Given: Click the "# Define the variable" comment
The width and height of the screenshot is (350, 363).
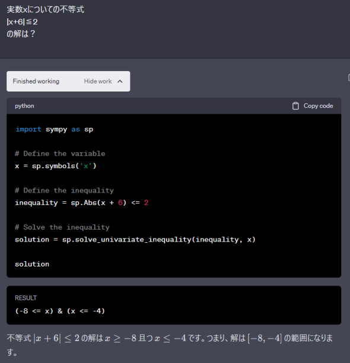Looking at the screenshot, I should [x=60, y=153].
